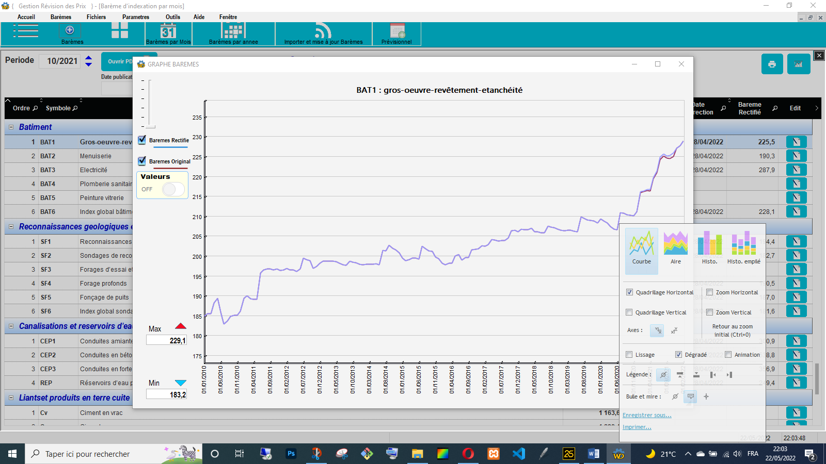Collapse Canalisations et reservoirs group
Screen dimensions: 826x464
(11, 326)
